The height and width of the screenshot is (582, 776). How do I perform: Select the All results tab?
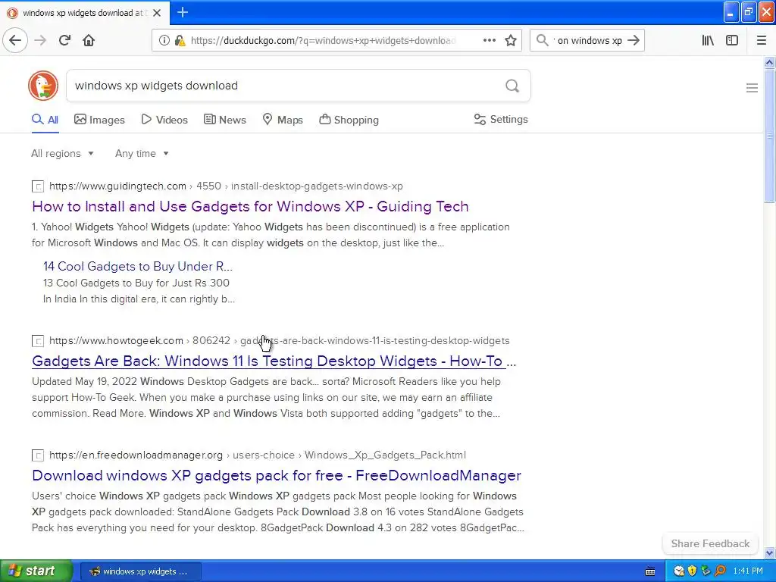(x=45, y=120)
